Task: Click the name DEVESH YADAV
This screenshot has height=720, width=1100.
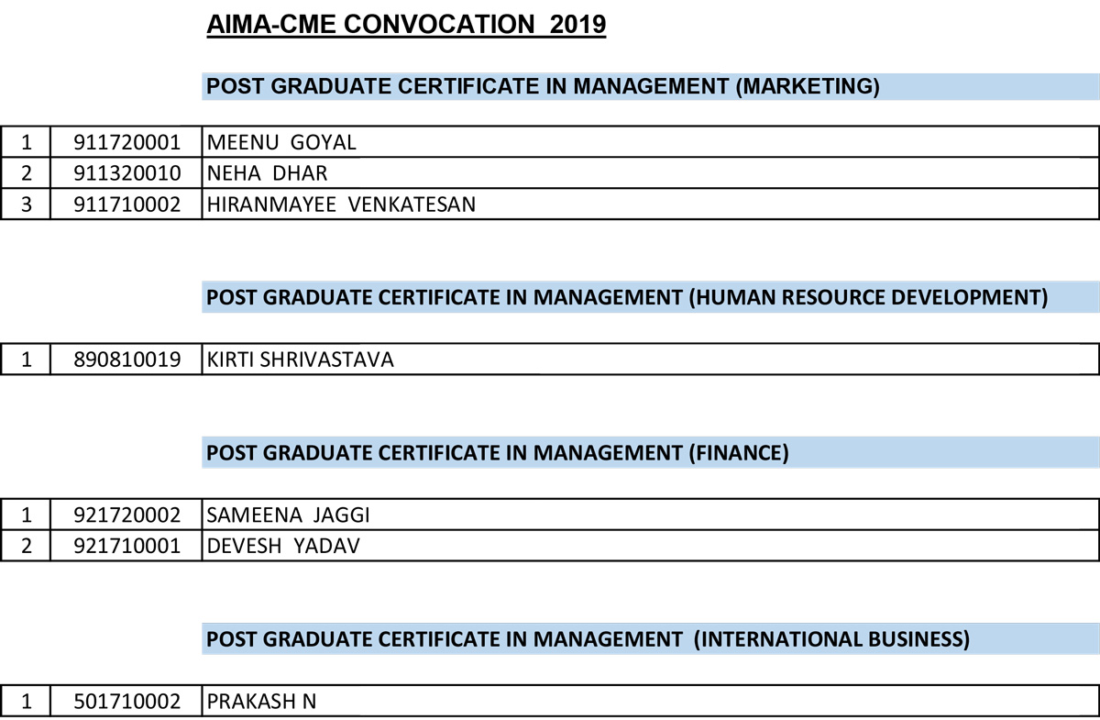Action: [284, 547]
